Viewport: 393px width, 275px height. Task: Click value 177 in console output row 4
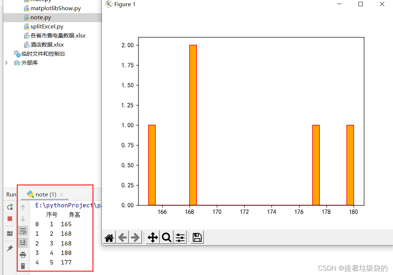pyautogui.click(x=66, y=263)
